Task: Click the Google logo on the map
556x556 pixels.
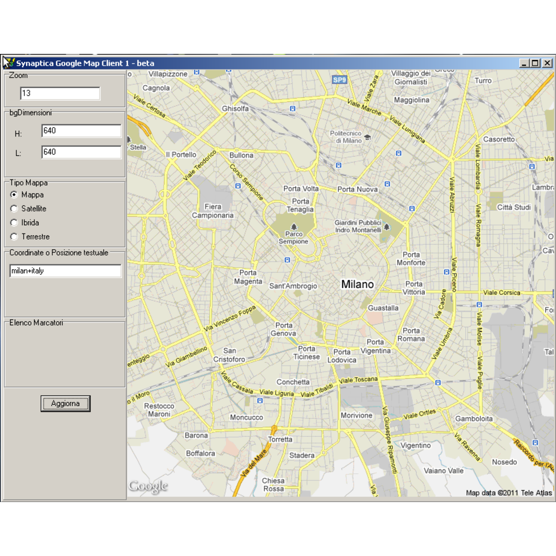Action: 148,487
